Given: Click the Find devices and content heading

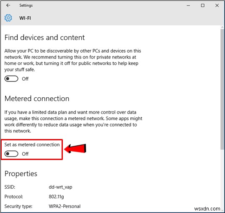Looking at the screenshot, I should click(45, 38).
